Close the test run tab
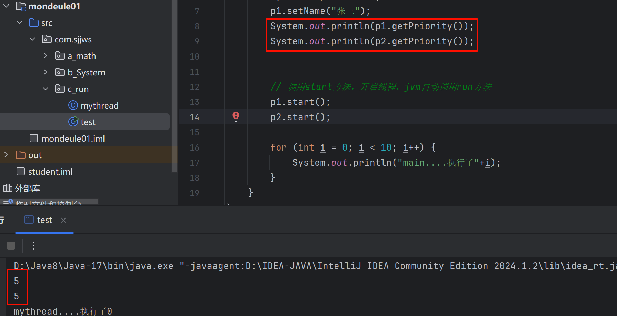 pyautogui.click(x=63, y=220)
